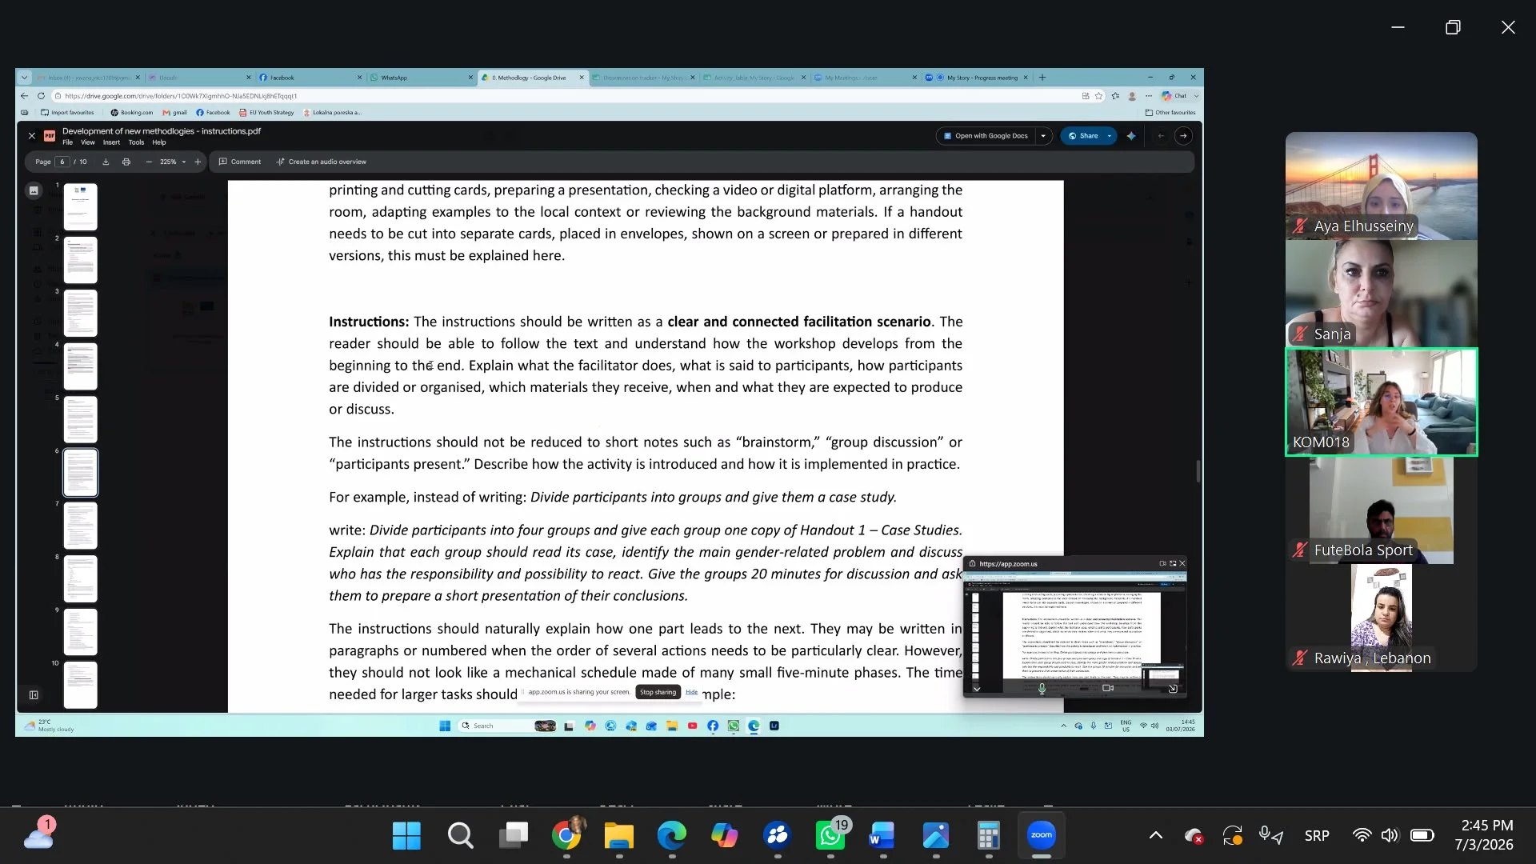Click the Comment button in the PDF toolbar
This screenshot has width=1536, height=864.
[240, 162]
